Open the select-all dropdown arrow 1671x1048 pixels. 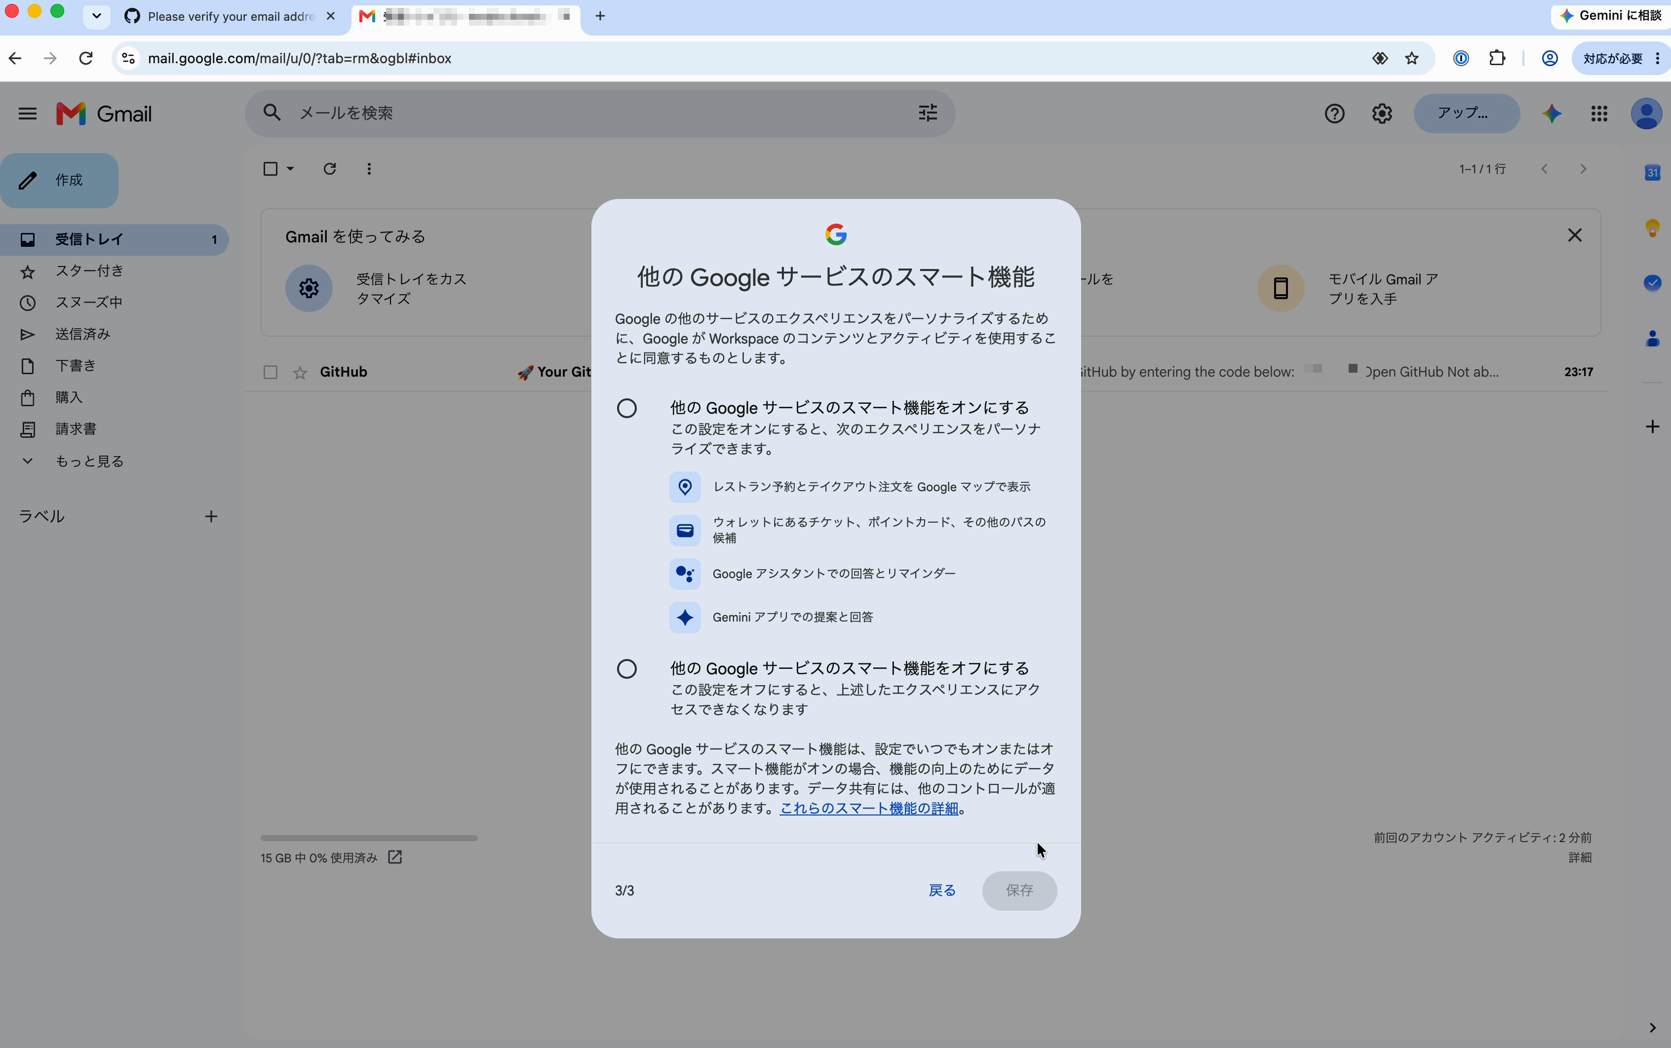coord(290,168)
